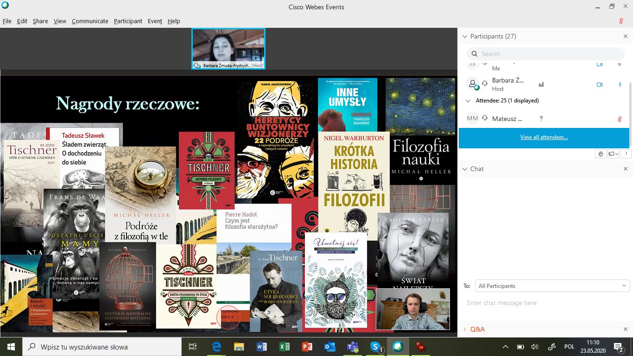Image resolution: width=633 pixels, height=356 pixels.
Task: Open the Communicate menu
Action: pyautogui.click(x=90, y=21)
